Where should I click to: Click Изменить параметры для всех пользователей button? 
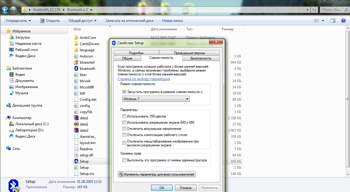tap(157, 174)
